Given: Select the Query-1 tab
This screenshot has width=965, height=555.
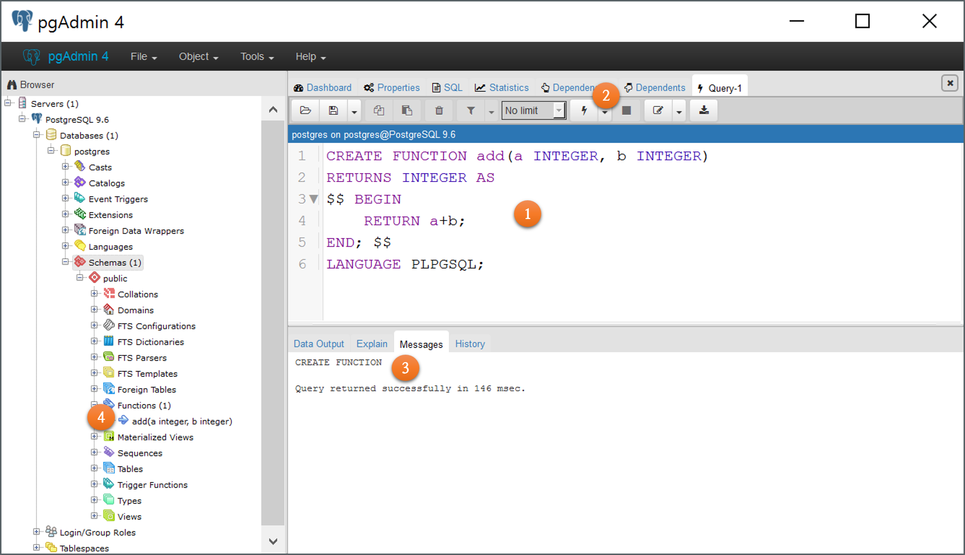Looking at the screenshot, I should [x=720, y=88].
